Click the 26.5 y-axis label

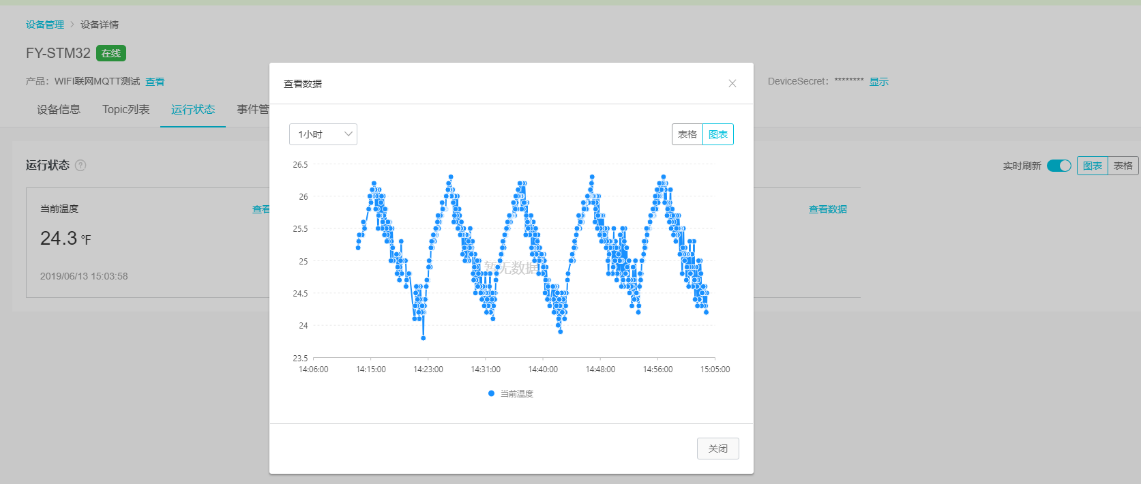click(x=300, y=165)
